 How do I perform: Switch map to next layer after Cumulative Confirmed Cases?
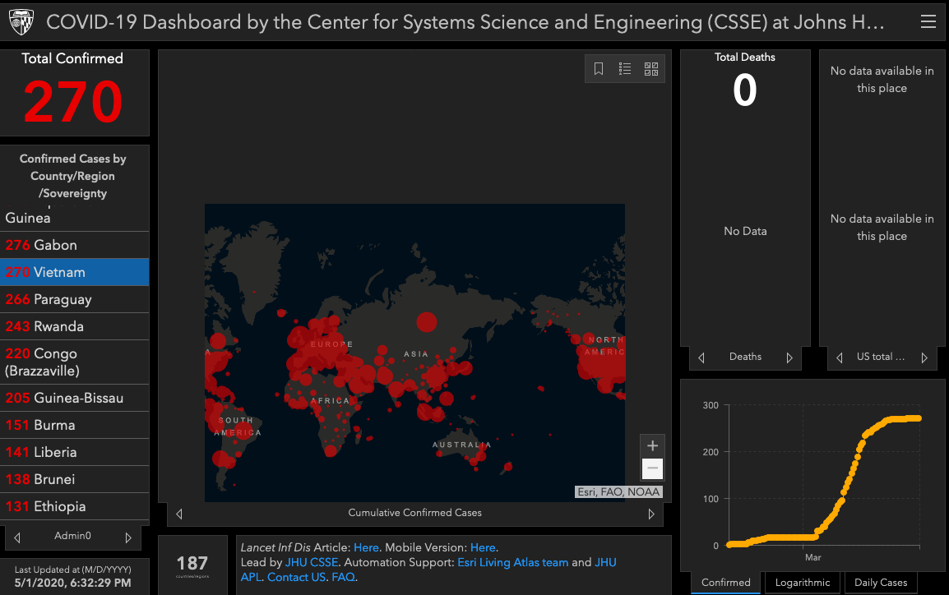651,514
